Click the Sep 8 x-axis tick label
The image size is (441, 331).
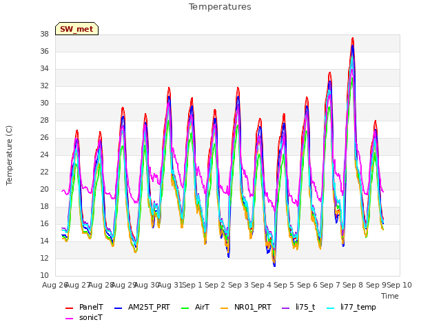(353, 285)
